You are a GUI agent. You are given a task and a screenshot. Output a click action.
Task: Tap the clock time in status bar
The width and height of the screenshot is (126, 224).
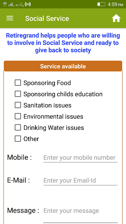[115, 5]
